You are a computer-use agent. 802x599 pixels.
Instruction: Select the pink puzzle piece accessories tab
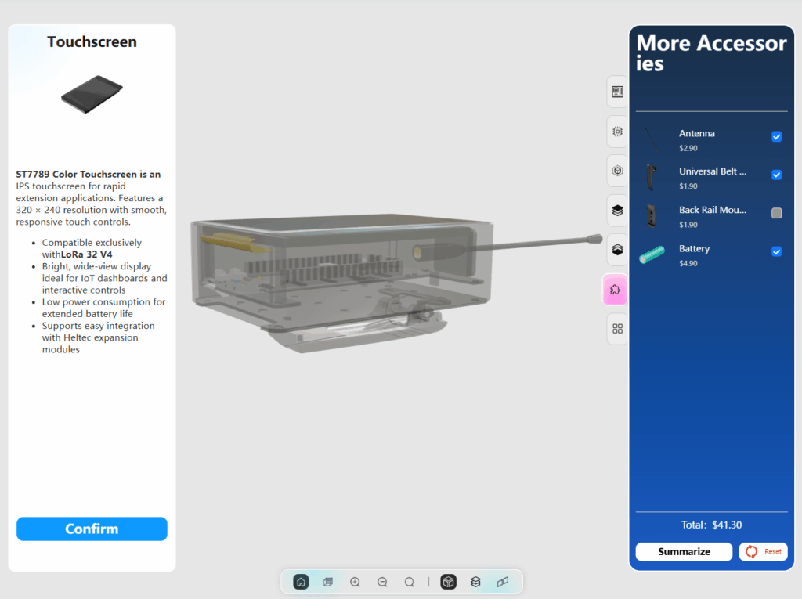(616, 290)
